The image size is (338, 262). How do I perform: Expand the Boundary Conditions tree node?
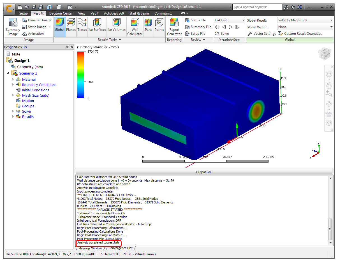[x=13, y=85]
